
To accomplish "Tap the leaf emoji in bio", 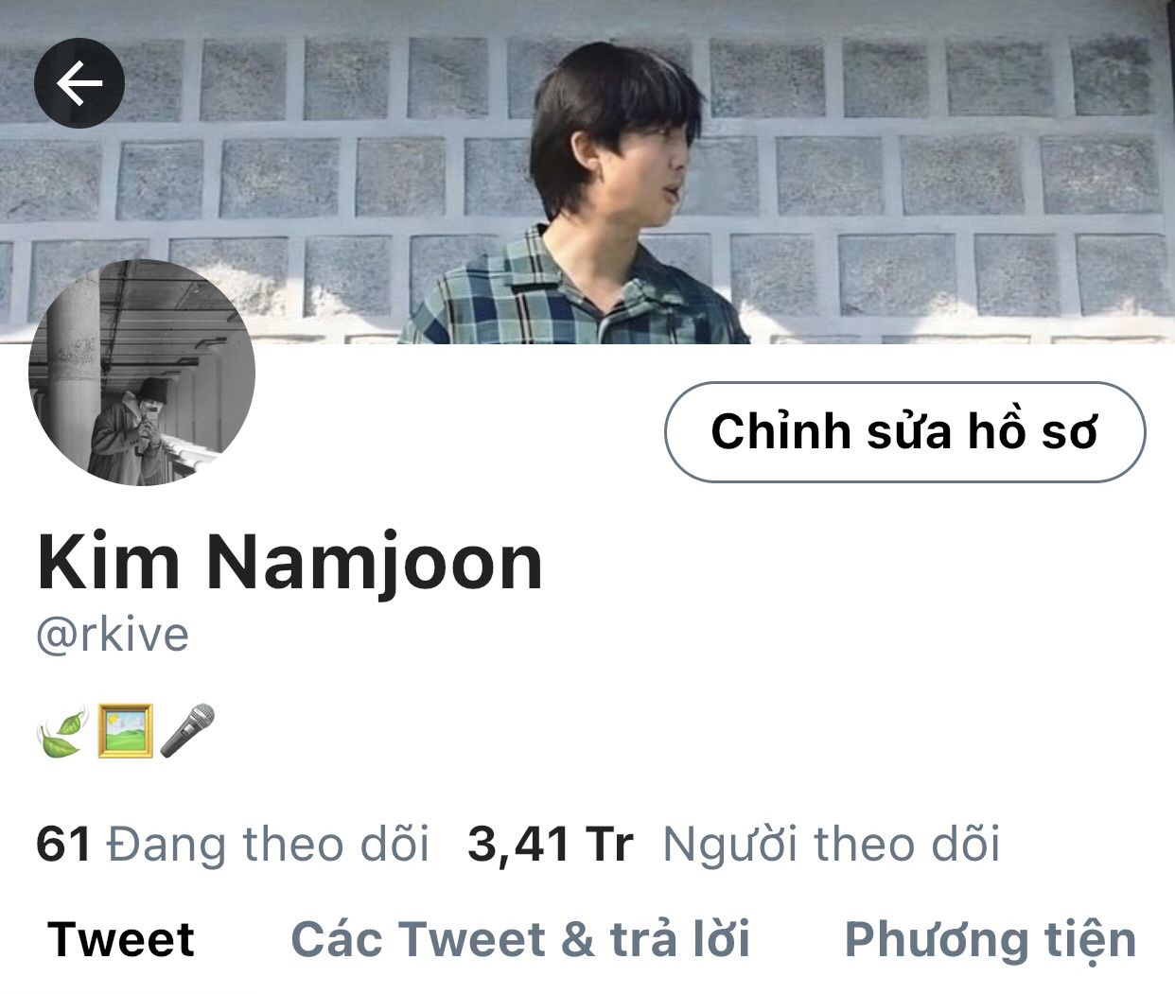I will coord(61,732).
